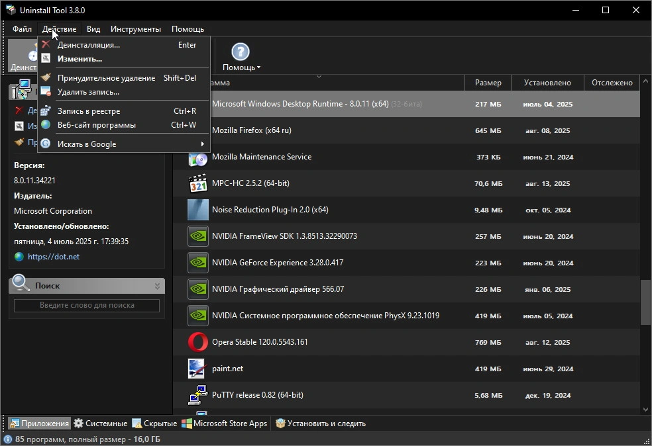Image resolution: width=652 pixels, height=446 pixels.
Task: Click the Установить и следить button
Action: point(320,423)
